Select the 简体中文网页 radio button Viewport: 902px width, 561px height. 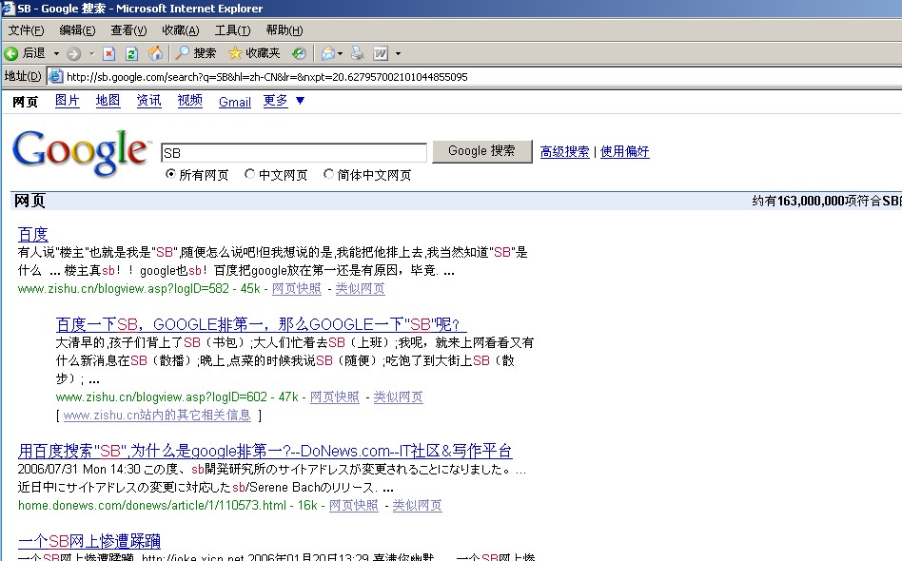pos(329,175)
